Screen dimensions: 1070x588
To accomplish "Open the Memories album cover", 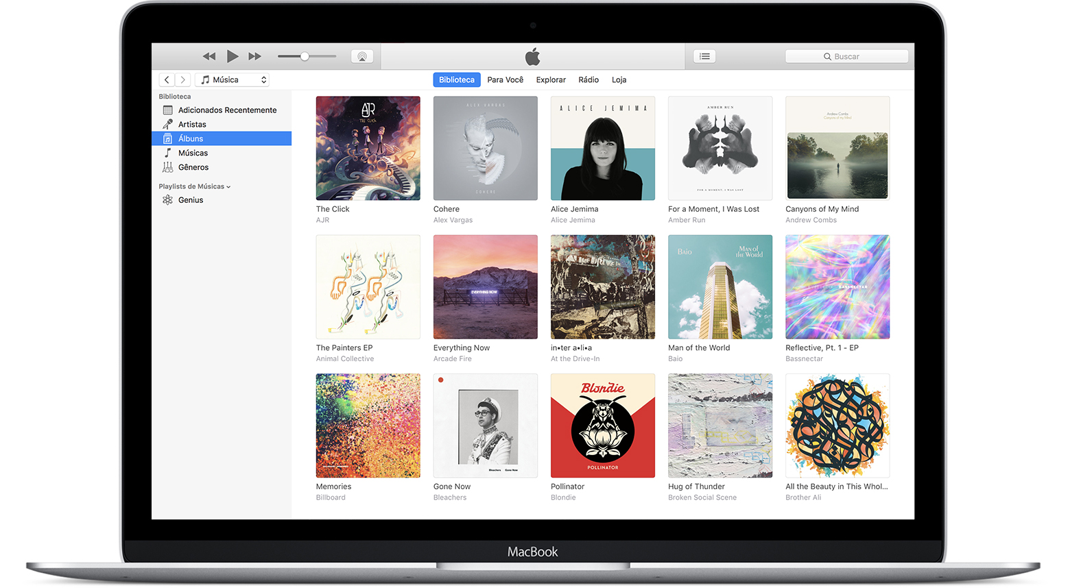I will (368, 426).
